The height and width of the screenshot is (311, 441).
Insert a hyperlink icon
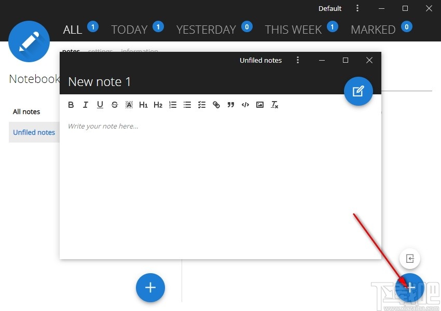click(x=216, y=105)
